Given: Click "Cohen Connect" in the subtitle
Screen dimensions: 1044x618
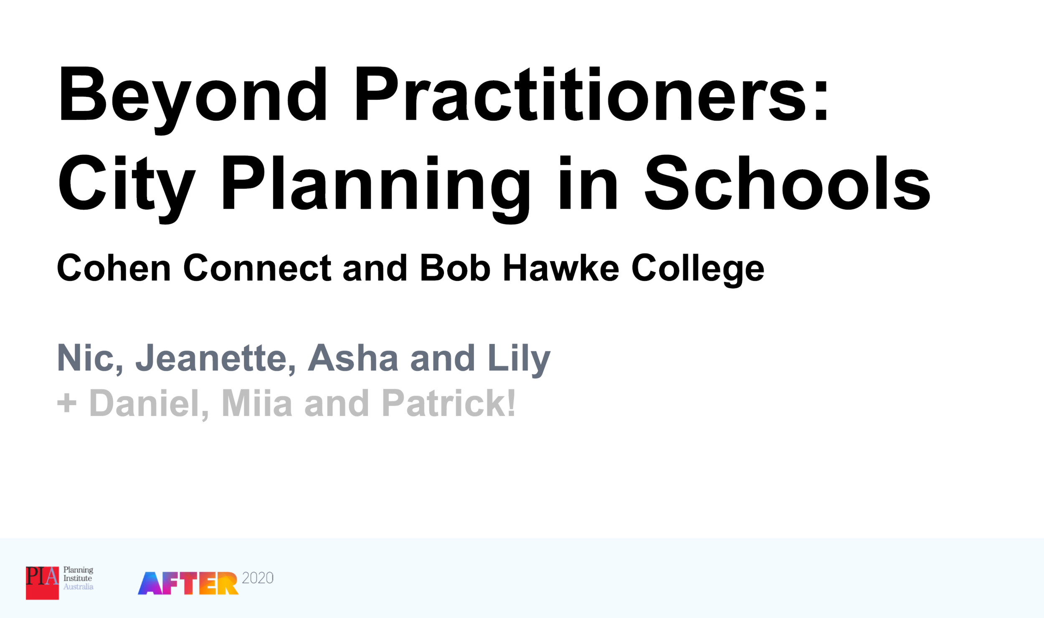Looking at the screenshot, I should (194, 268).
